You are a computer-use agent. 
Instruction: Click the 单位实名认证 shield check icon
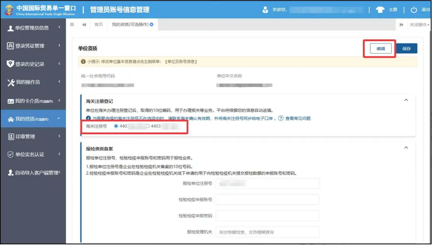click(10, 155)
